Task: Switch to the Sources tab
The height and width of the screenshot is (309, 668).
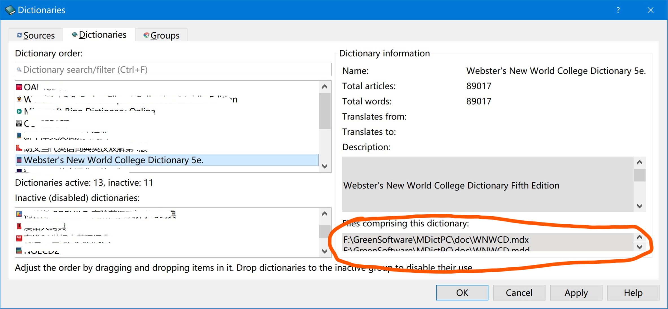Action: (36, 35)
